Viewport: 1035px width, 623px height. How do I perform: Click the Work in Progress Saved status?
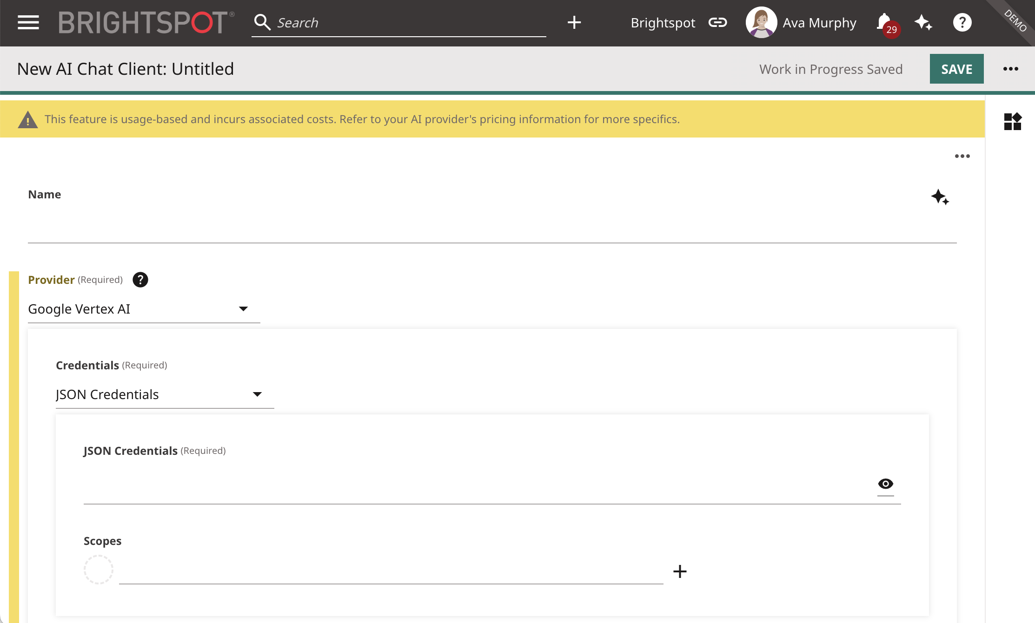tap(831, 69)
